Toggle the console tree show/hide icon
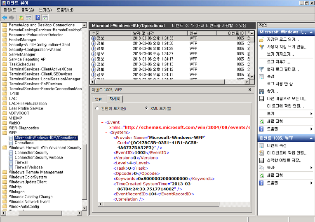315x222 pixels. 28,18
